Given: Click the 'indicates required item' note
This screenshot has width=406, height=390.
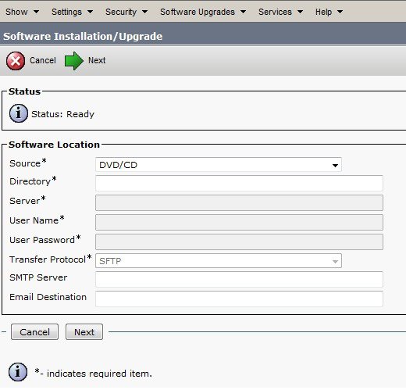Looking at the screenshot, I should pos(99,374).
